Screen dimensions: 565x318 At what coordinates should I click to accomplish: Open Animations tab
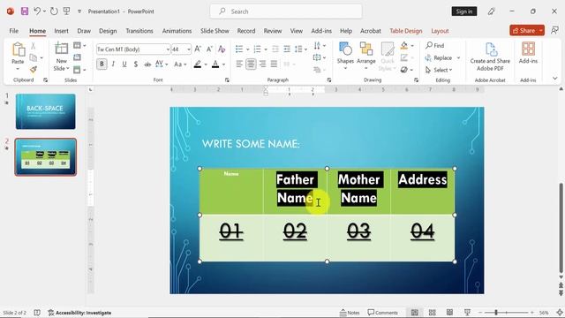click(x=177, y=31)
